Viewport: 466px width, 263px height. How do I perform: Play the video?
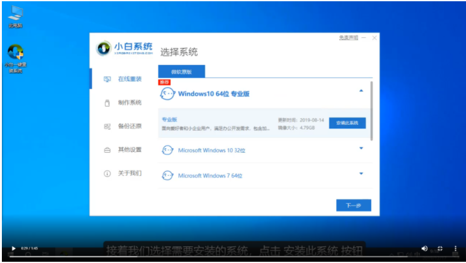(13, 249)
